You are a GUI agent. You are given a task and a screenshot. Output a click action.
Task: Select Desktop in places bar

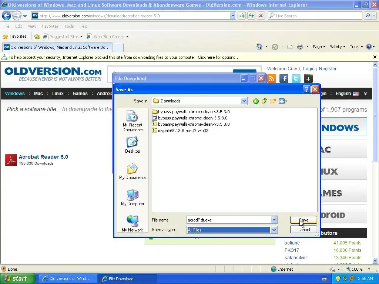coord(133,145)
